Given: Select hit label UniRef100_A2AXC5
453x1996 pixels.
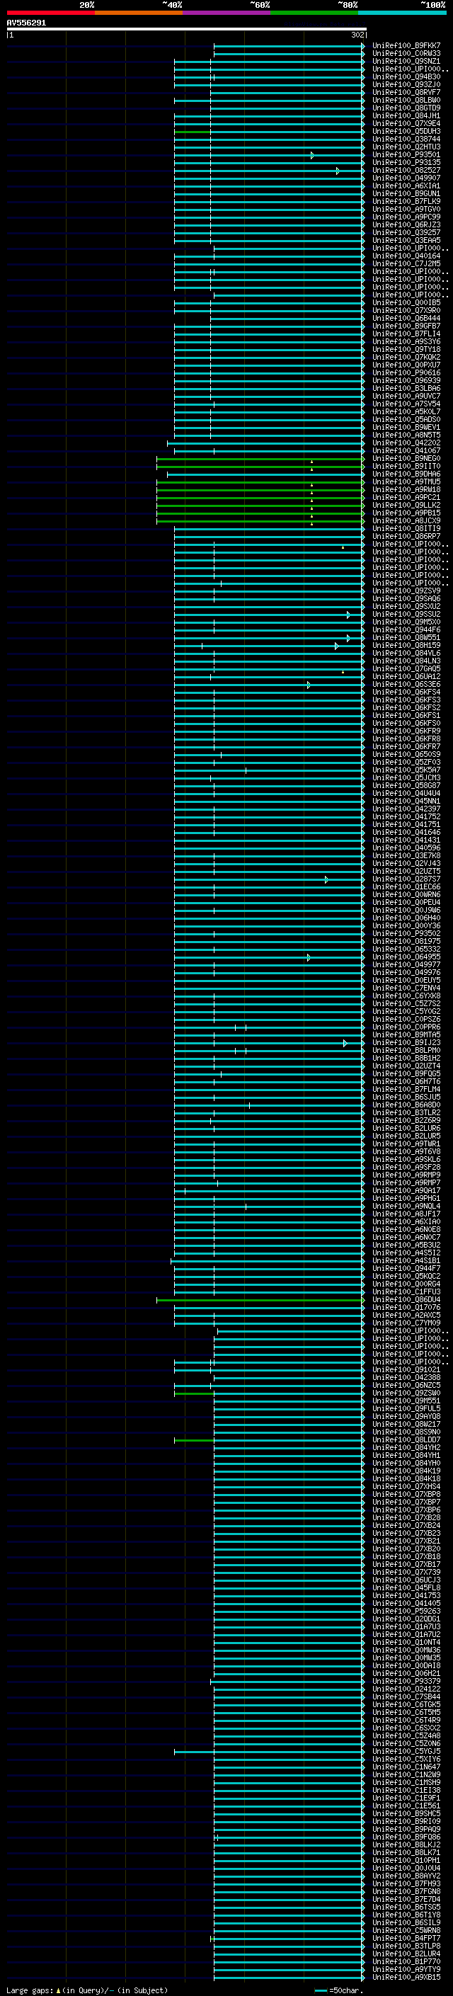Looking at the screenshot, I should tap(406, 1316).
